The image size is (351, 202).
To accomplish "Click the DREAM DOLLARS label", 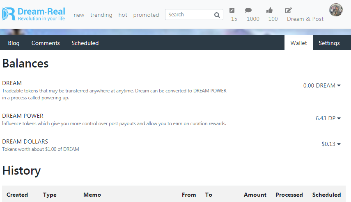I will tap(25, 141).
